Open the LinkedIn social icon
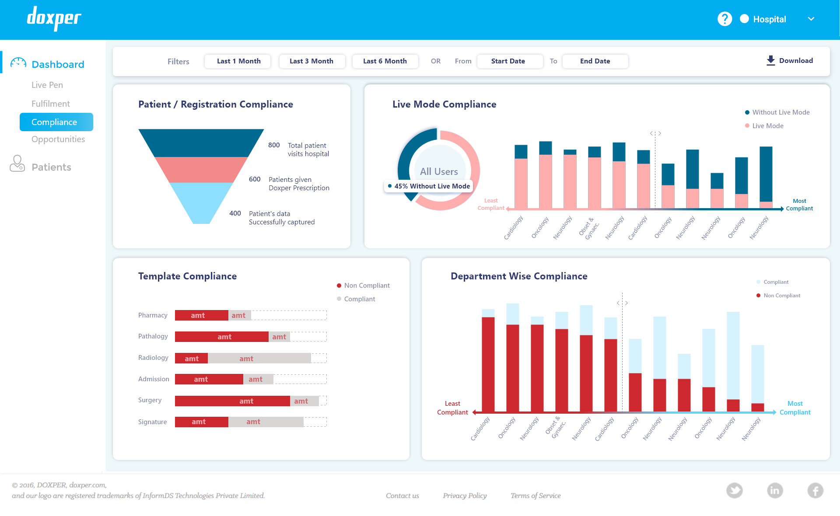The height and width of the screenshot is (516, 840). pyautogui.click(x=775, y=490)
